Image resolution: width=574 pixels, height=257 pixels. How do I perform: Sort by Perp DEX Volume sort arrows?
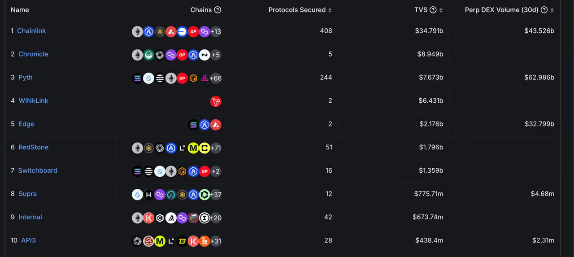(552, 10)
